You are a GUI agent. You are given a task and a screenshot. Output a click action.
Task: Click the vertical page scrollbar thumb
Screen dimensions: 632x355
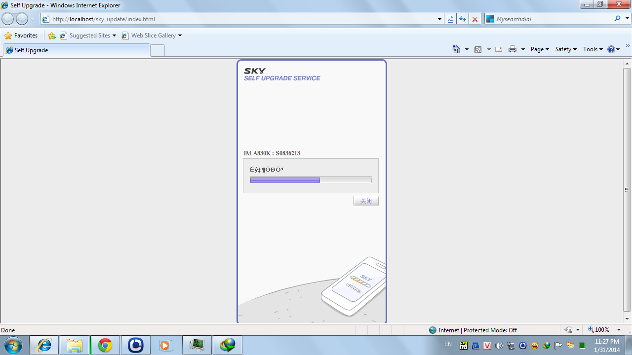coord(627,190)
